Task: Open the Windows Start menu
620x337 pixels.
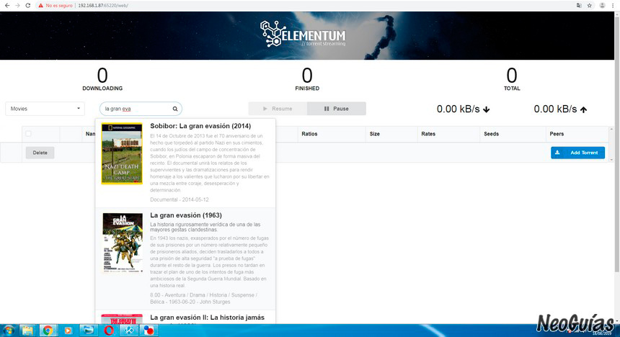Action: [x=9, y=331]
